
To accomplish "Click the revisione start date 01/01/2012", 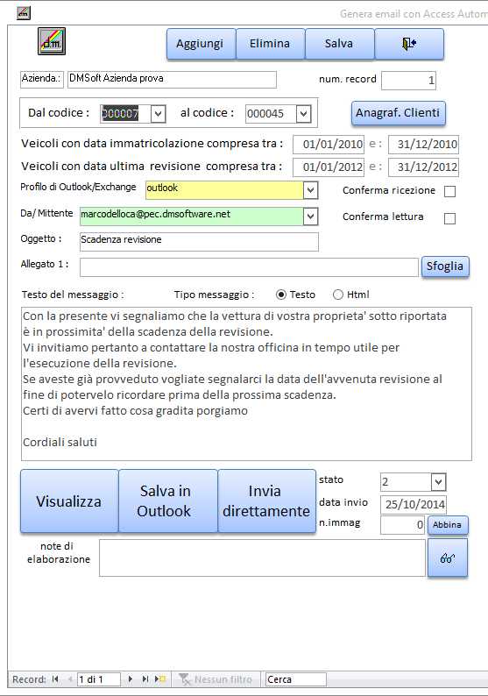I will (329, 167).
